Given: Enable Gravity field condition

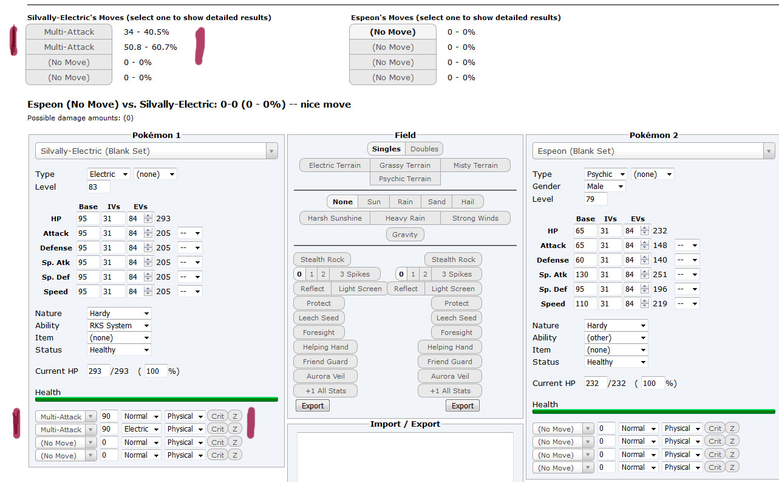Looking at the screenshot, I should point(405,235).
